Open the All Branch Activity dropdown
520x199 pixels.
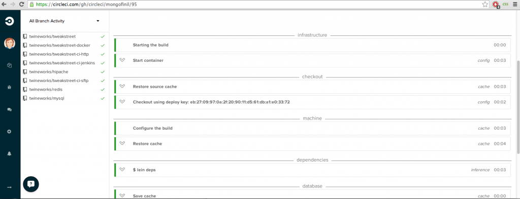pos(64,21)
